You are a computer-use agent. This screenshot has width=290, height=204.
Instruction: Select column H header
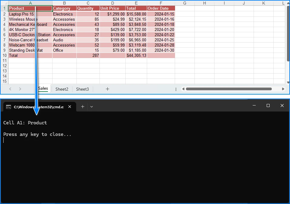[204, 3]
